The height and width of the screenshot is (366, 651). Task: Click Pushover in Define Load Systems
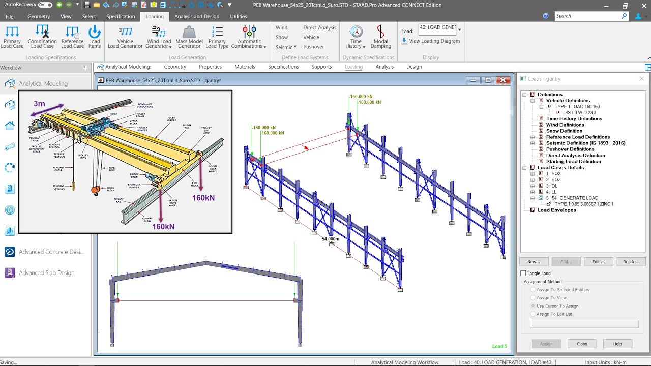[x=314, y=47]
